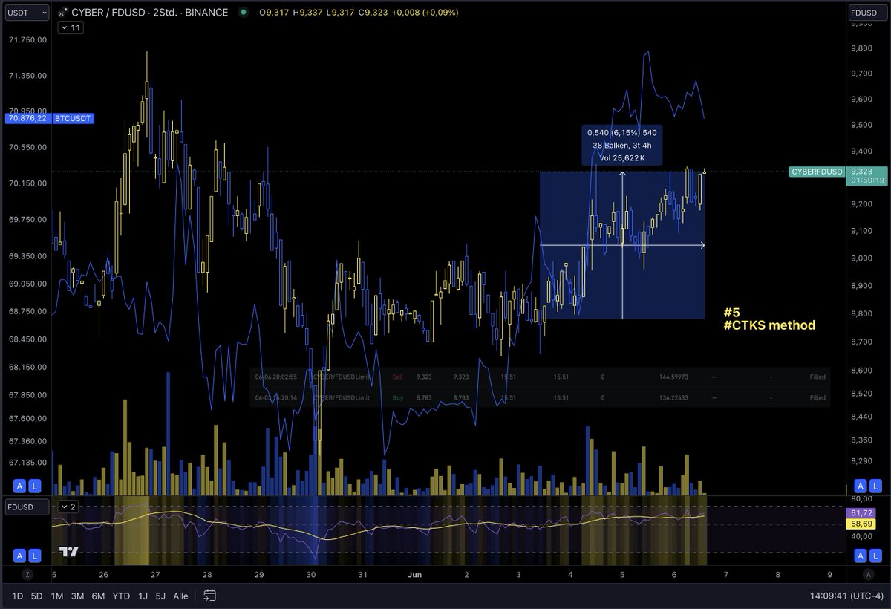
Task: Click the Z timezone icon above the timeline
Action: (x=27, y=574)
